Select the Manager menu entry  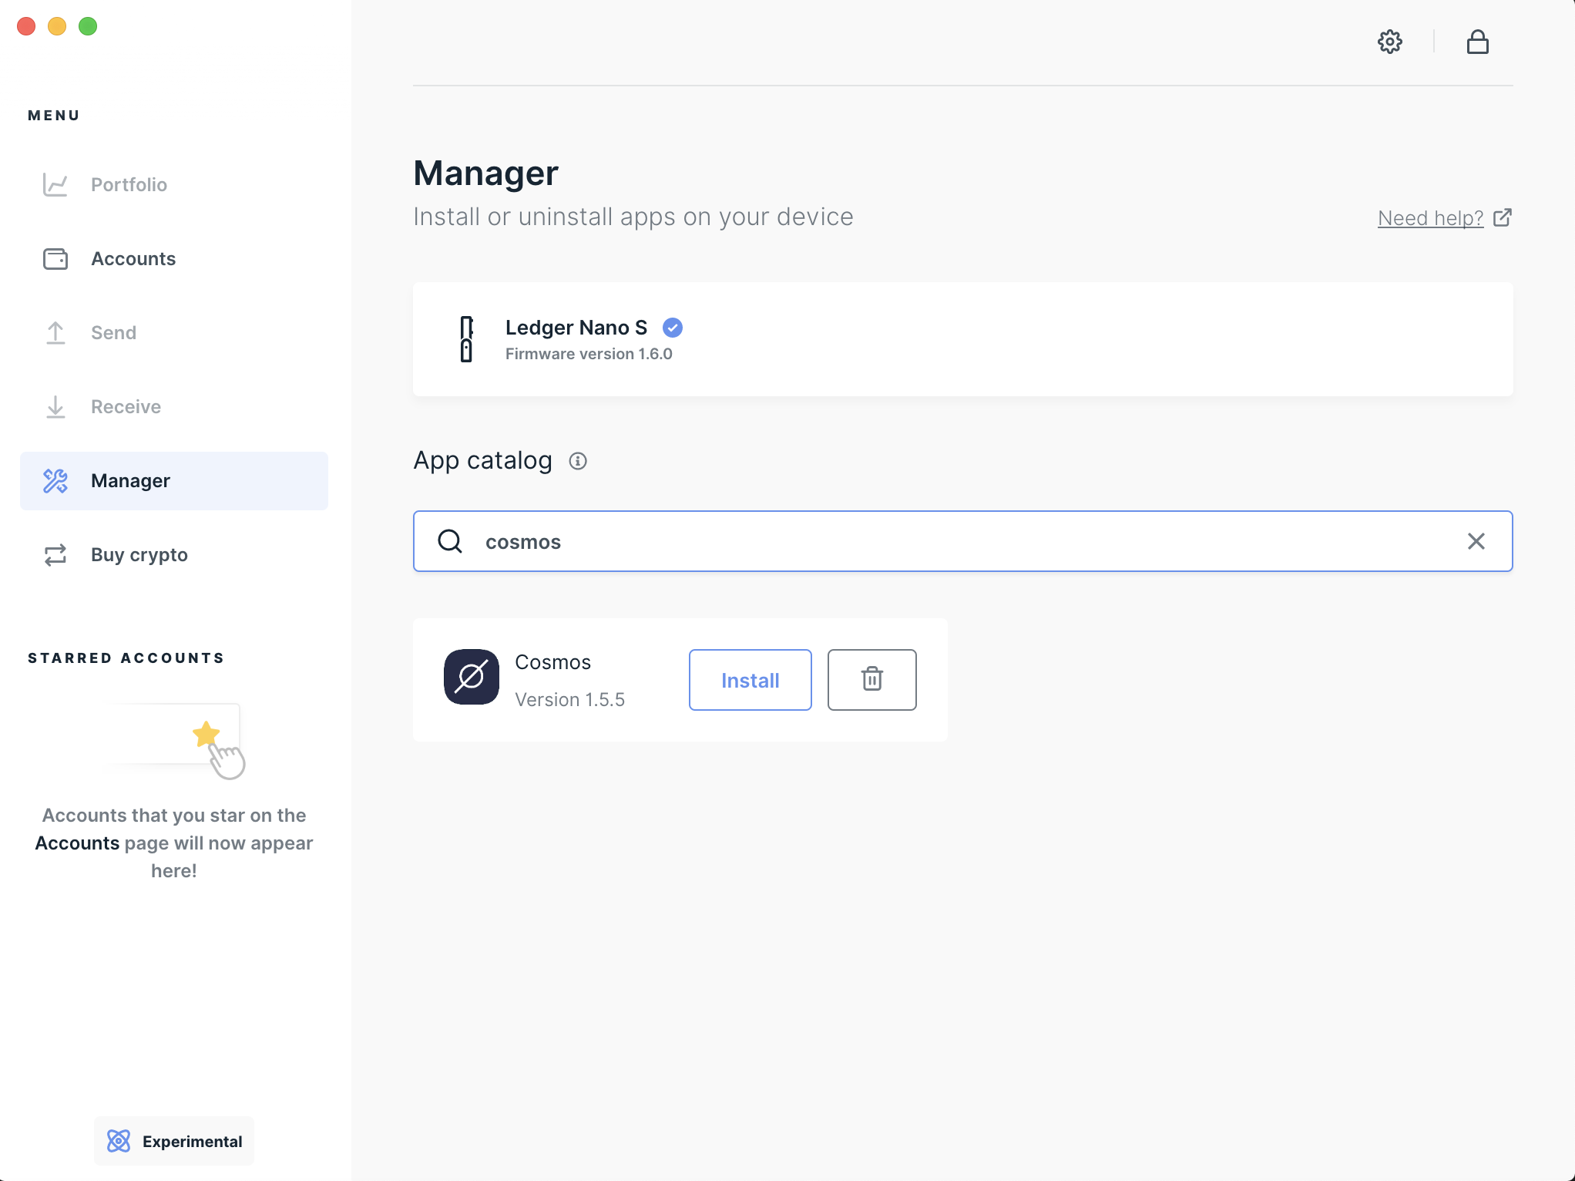pyautogui.click(x=129, y=480)
